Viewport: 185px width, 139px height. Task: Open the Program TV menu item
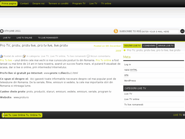point(79,4)
